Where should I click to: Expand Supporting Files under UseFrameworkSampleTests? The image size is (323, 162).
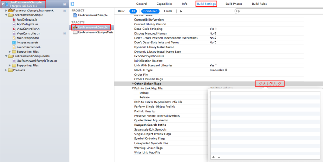pyautogui.click(x=10, y=66)
